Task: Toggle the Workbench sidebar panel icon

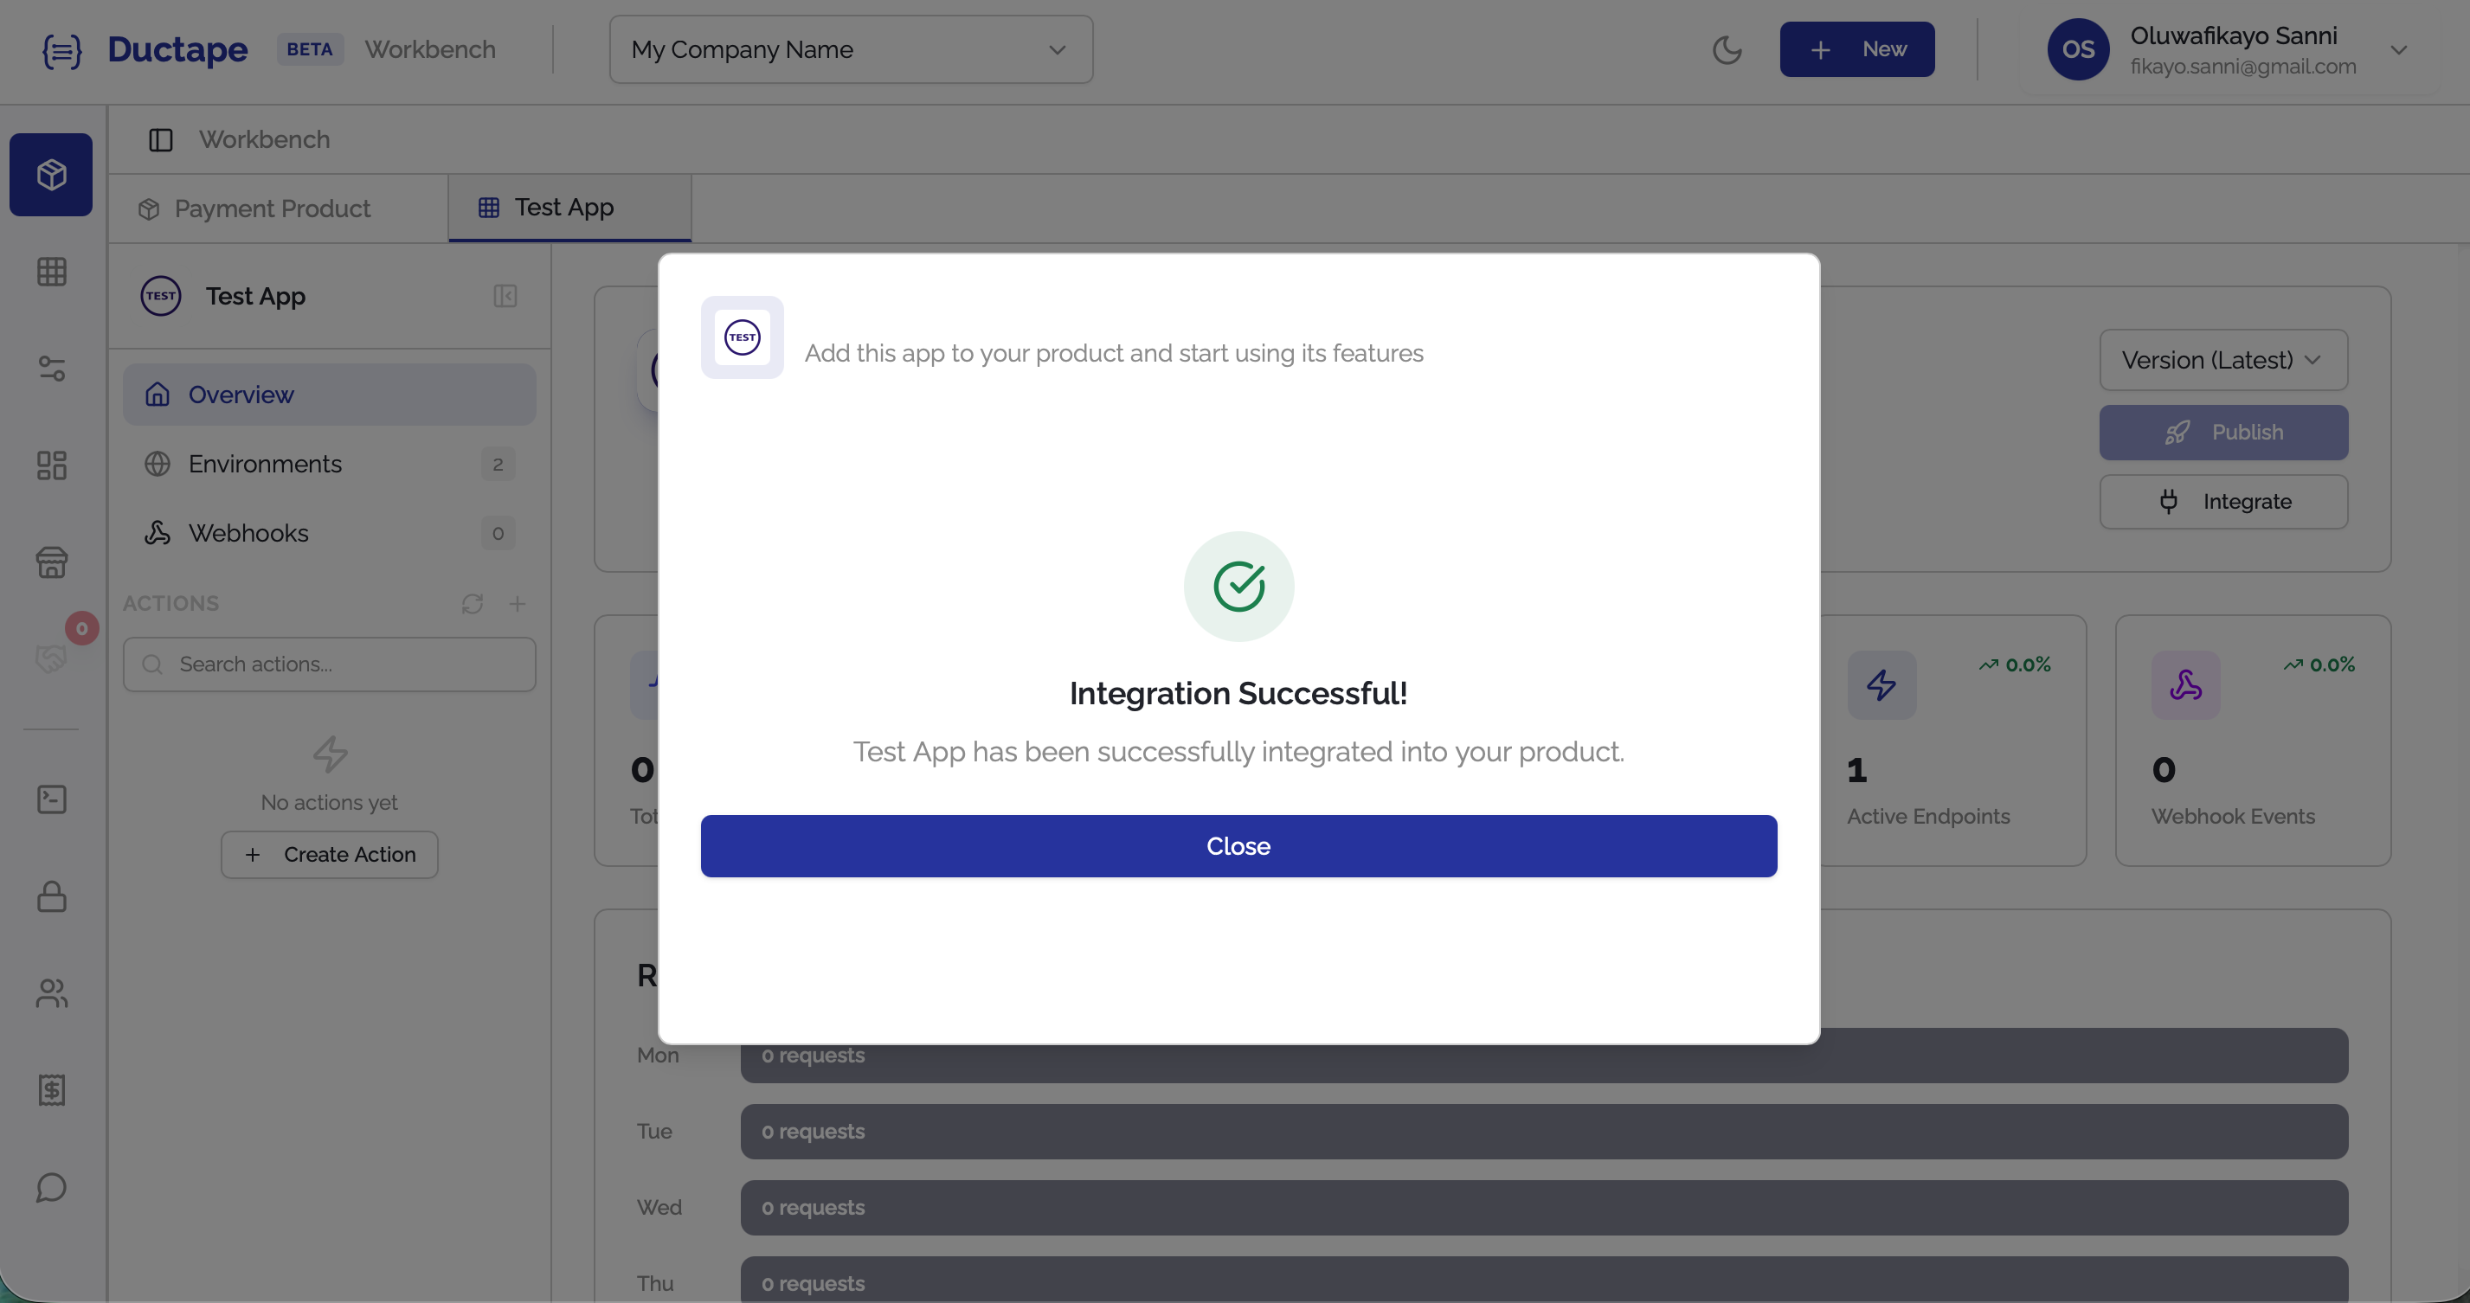Action: [160, 140]
